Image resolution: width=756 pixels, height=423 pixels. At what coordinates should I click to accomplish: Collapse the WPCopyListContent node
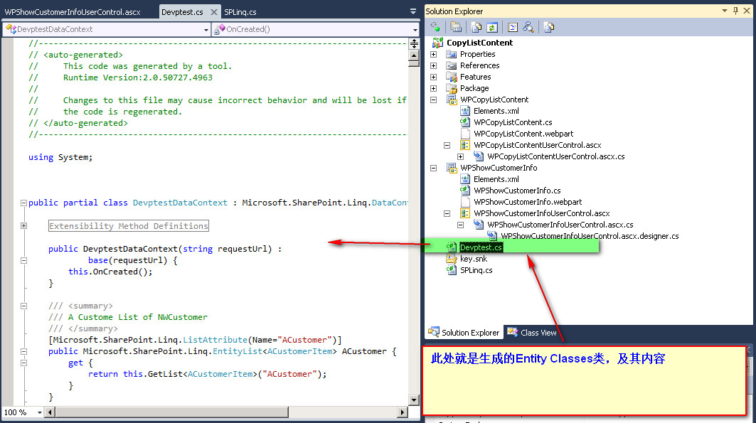(433, 100)
